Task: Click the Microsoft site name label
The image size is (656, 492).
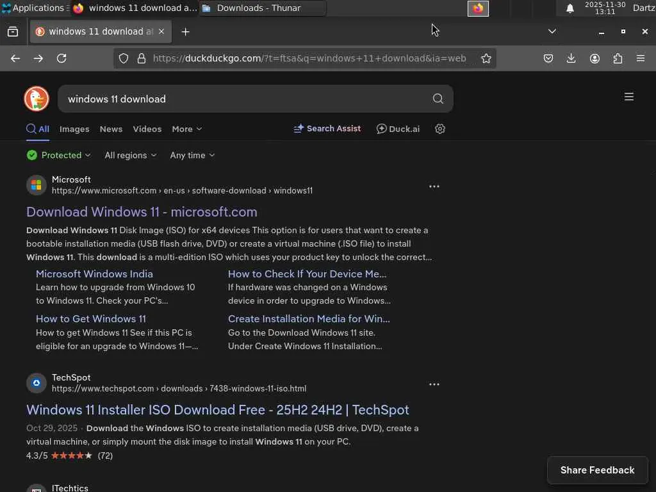Action: tap(71, 179)
